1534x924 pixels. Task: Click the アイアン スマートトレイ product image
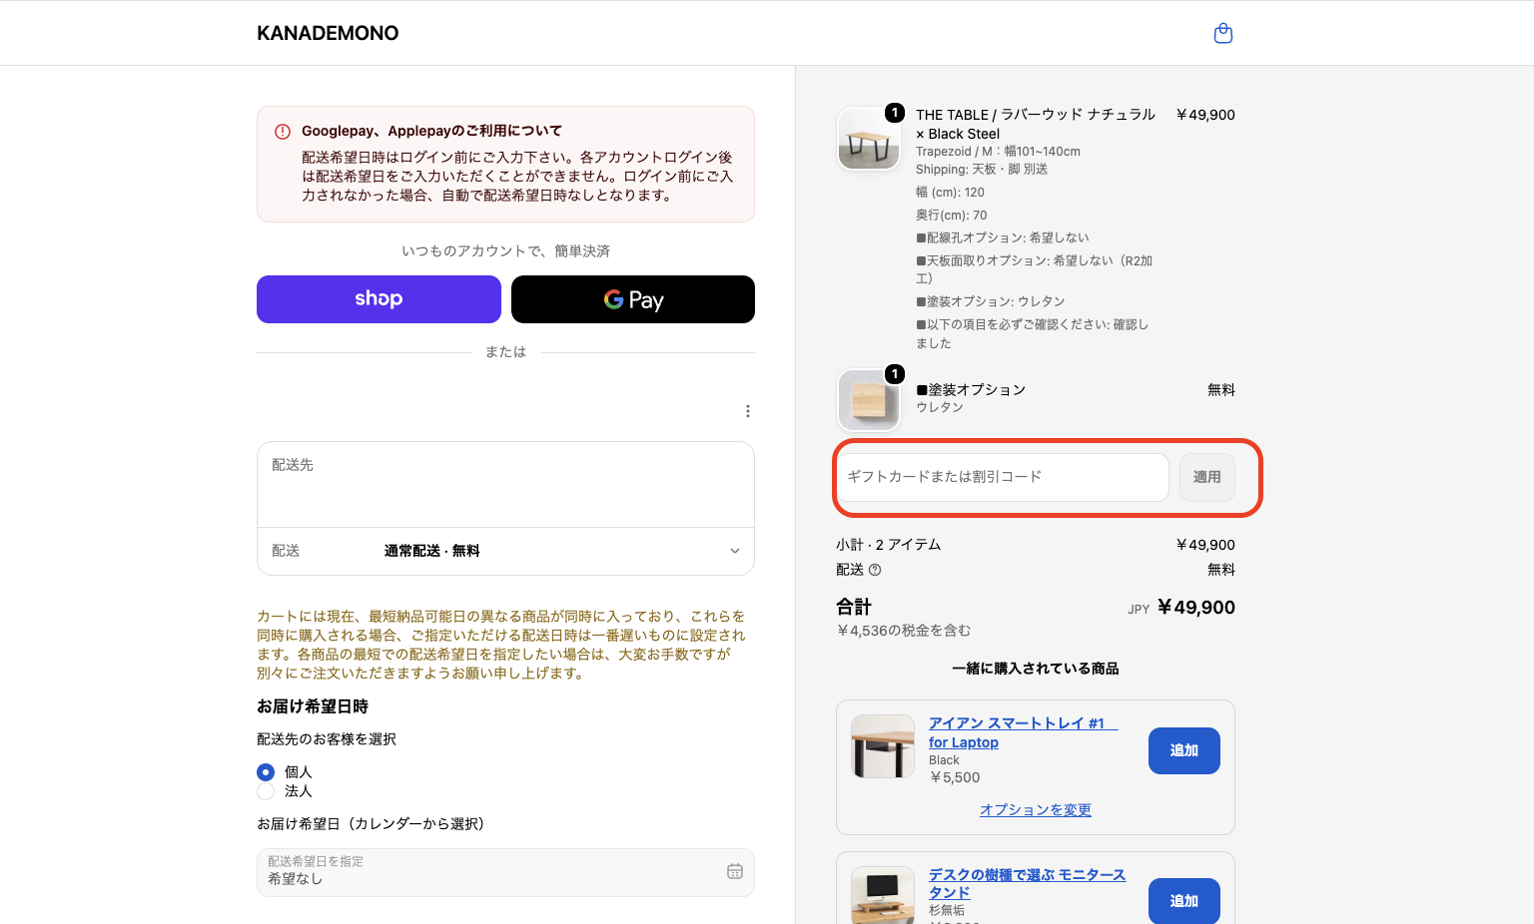click(883, 746)
